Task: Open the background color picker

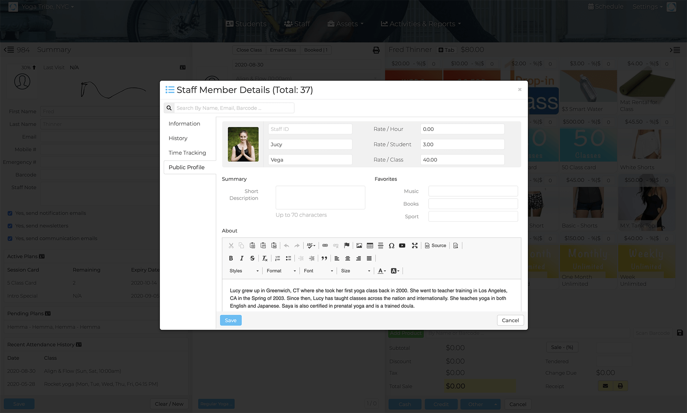Action: click(395, 271)
